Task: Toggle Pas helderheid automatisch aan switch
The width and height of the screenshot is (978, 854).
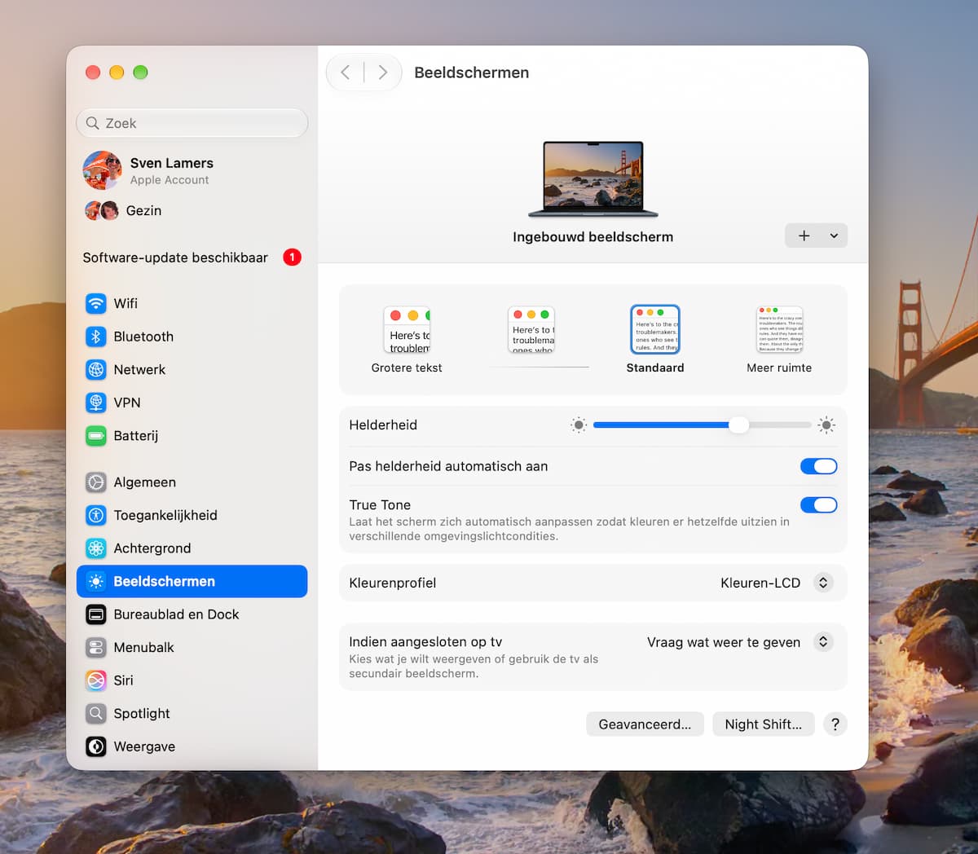Action: point(819,466)
